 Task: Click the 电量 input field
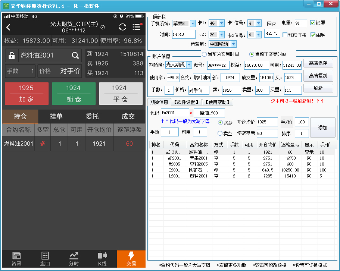(300, 23)
